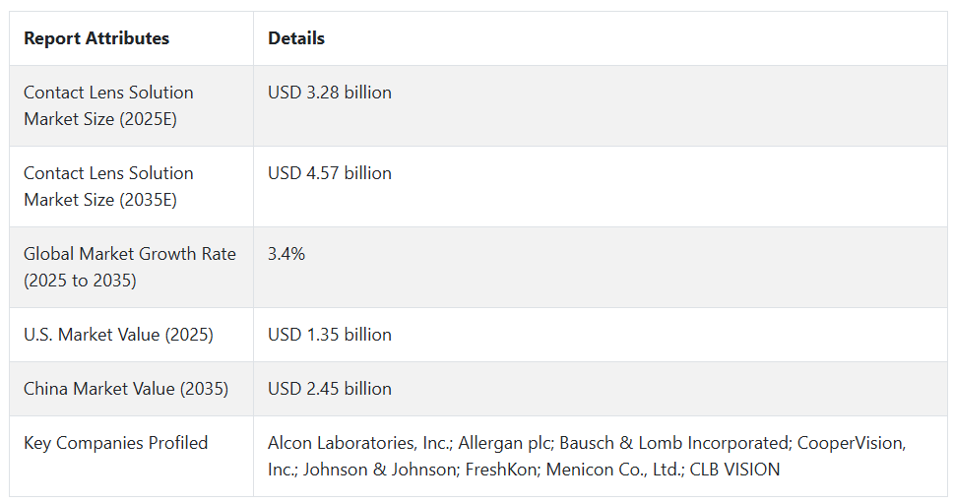Select the China Market Value (2035) cell
Screen dimensions: 954x503
click(131, 389)
